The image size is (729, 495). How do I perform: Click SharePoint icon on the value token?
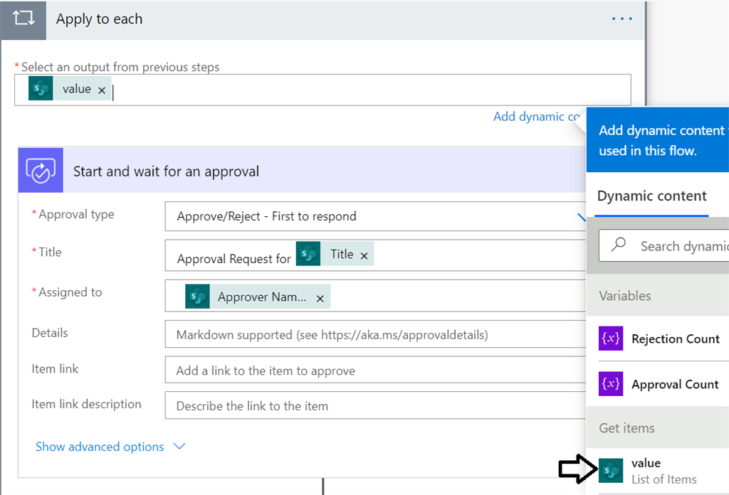(x=41, y=89)
